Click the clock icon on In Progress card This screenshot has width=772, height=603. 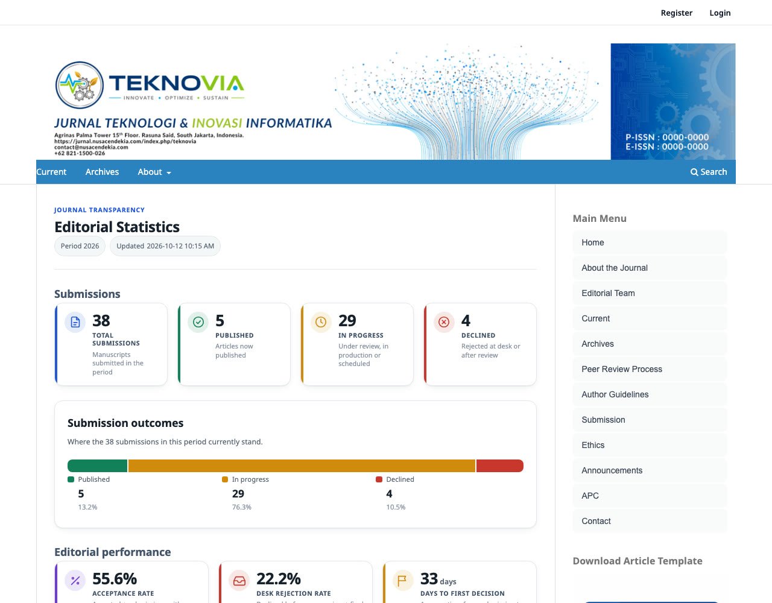pos(321,322)
